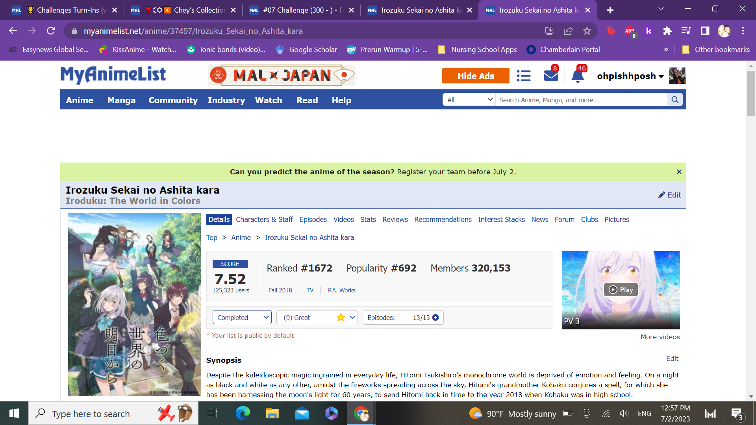Image resolution: width=756 pixels, height=425 pixels.
Task: Open the Fall 2018 season link
Action: click(x=280, y=290)
